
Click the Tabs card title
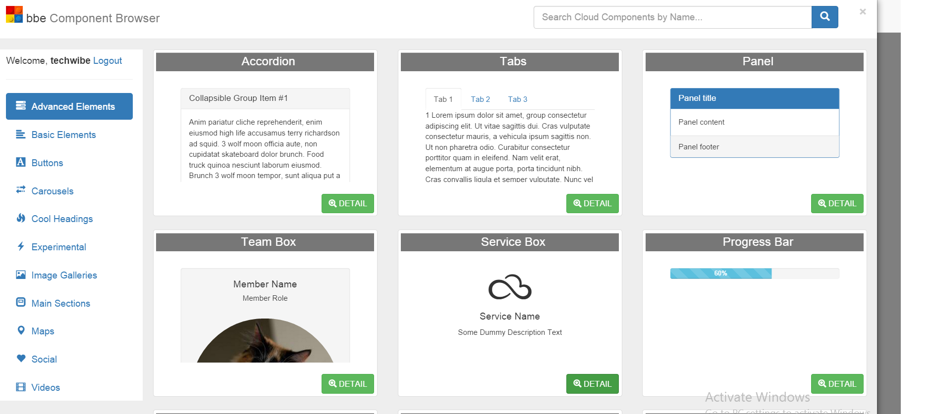pos(513,61)
